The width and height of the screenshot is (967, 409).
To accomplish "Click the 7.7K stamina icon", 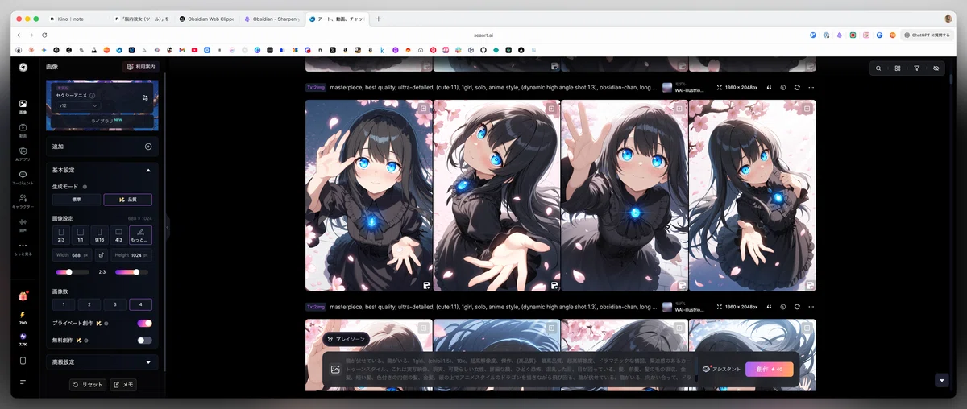I will coord(23,339).
